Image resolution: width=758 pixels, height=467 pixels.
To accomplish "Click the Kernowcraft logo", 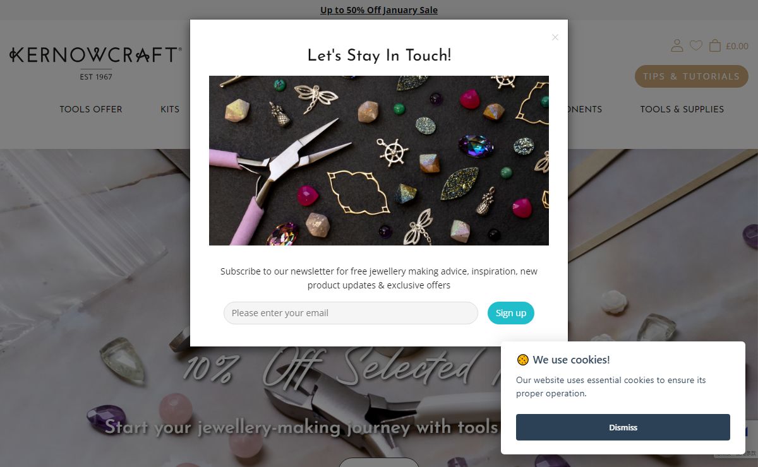I will tap(96, 62).
